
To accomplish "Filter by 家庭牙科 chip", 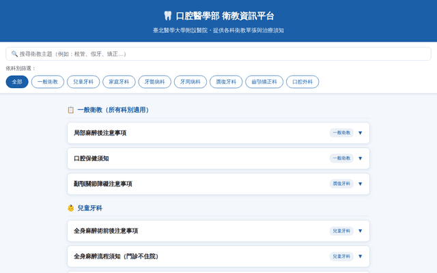I will coord(119,82).
